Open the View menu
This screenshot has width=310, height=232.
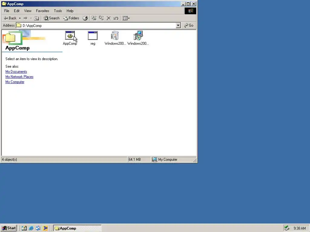click(28, 11)
